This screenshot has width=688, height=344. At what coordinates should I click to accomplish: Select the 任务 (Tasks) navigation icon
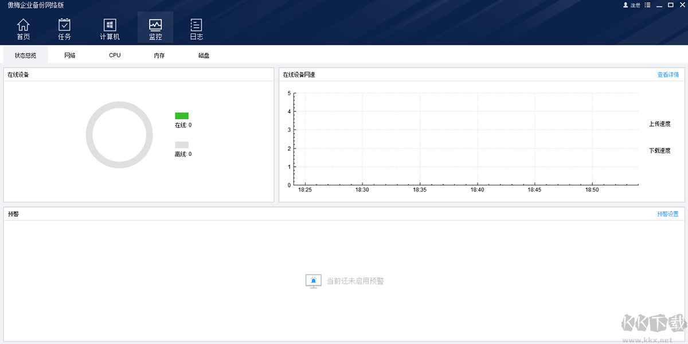pos(64,28)
